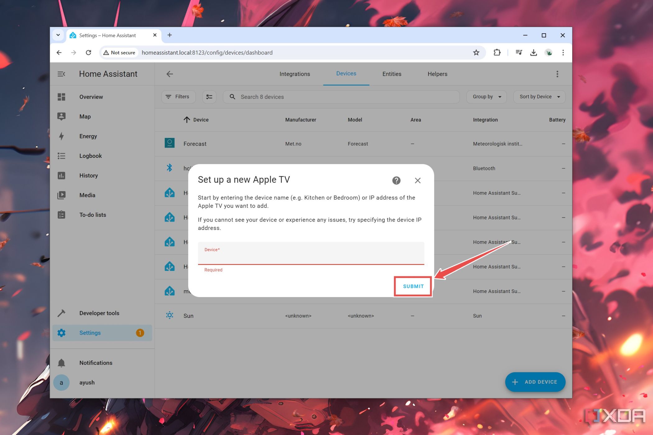
Task: Click the Helpers tab
Action: tap(437, 74)
